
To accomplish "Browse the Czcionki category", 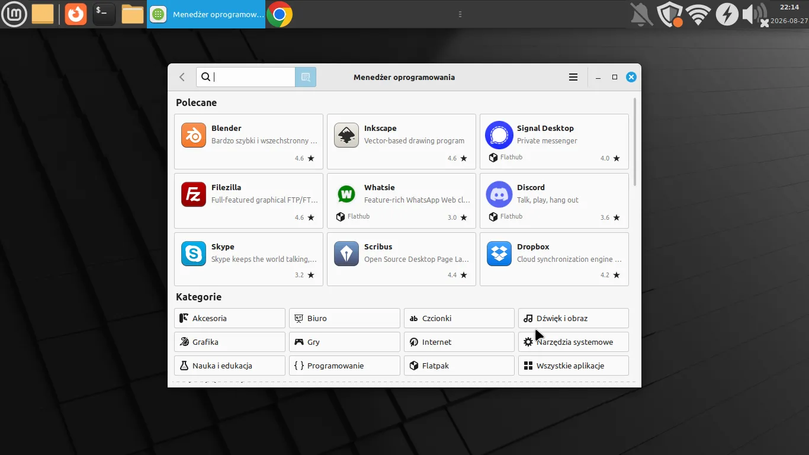I will [x=459, y=318].
